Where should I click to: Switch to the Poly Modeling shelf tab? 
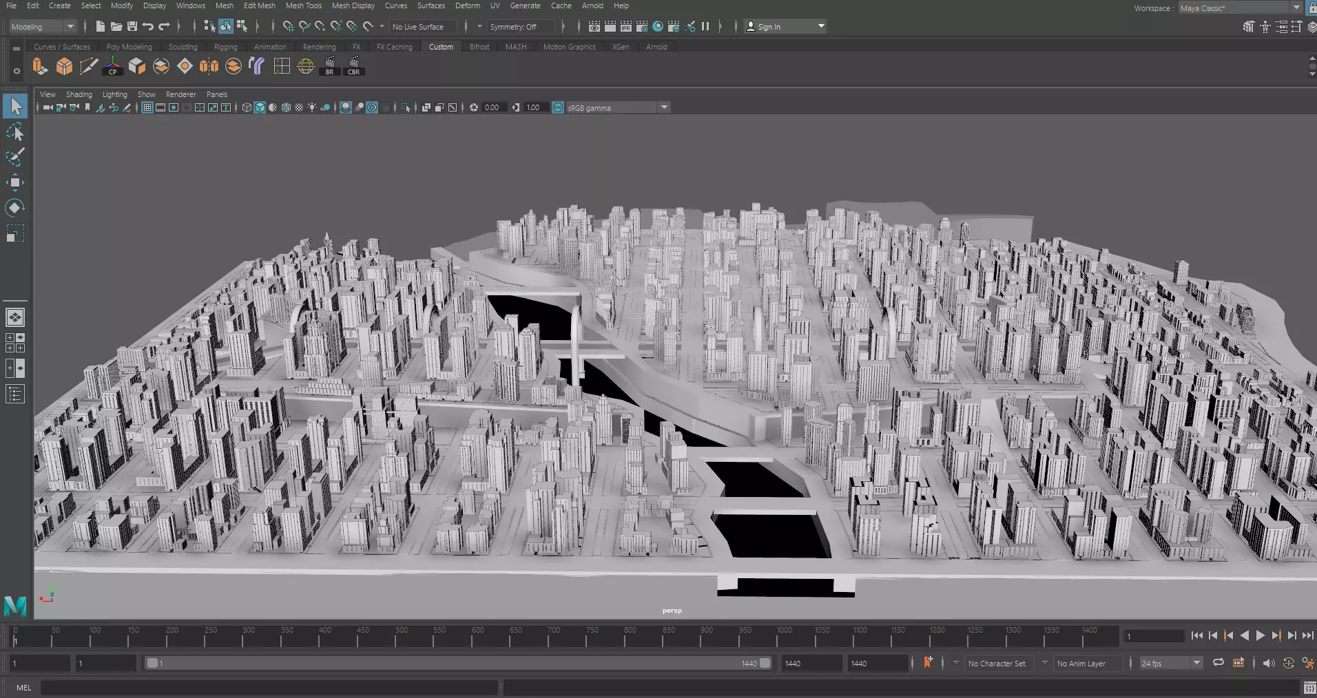point(129,47)
